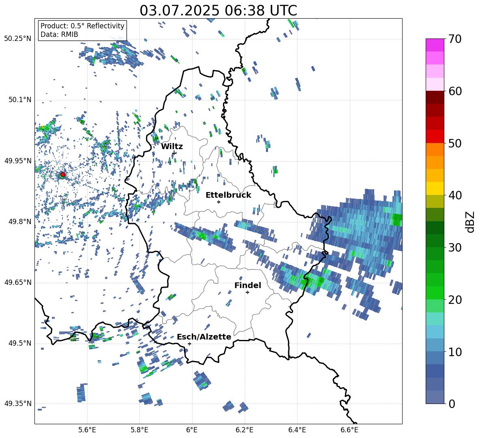Click the red radar location marker

click(63, 175)
